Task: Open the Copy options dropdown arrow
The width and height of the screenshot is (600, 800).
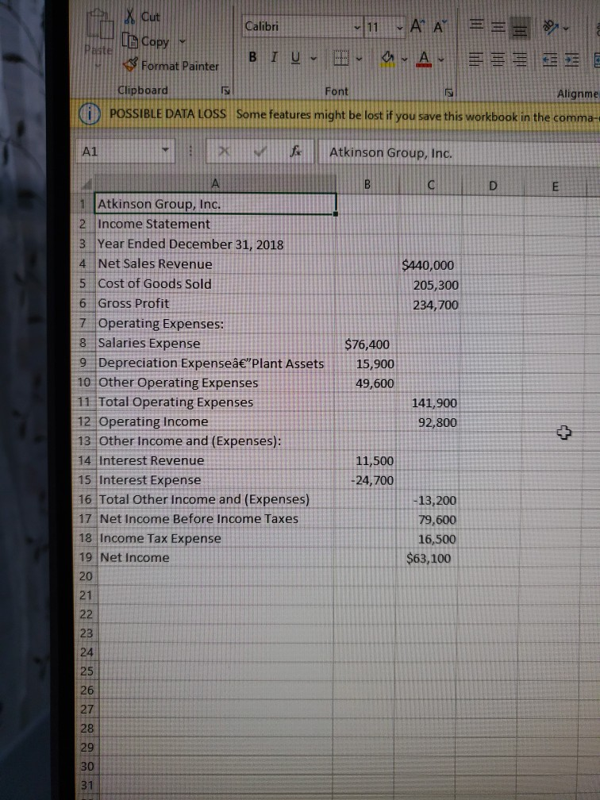Action: point(183,41)
